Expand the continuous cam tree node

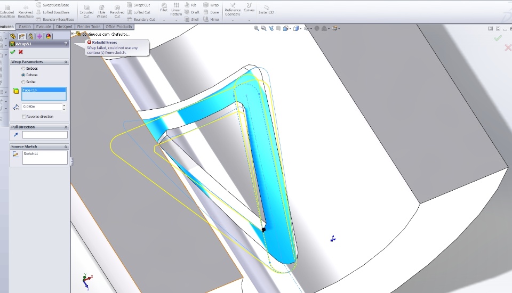point(73,34)
